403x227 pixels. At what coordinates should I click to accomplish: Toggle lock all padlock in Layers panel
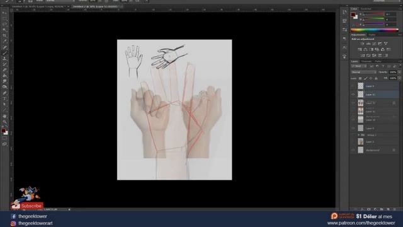(x=376, y=78)
